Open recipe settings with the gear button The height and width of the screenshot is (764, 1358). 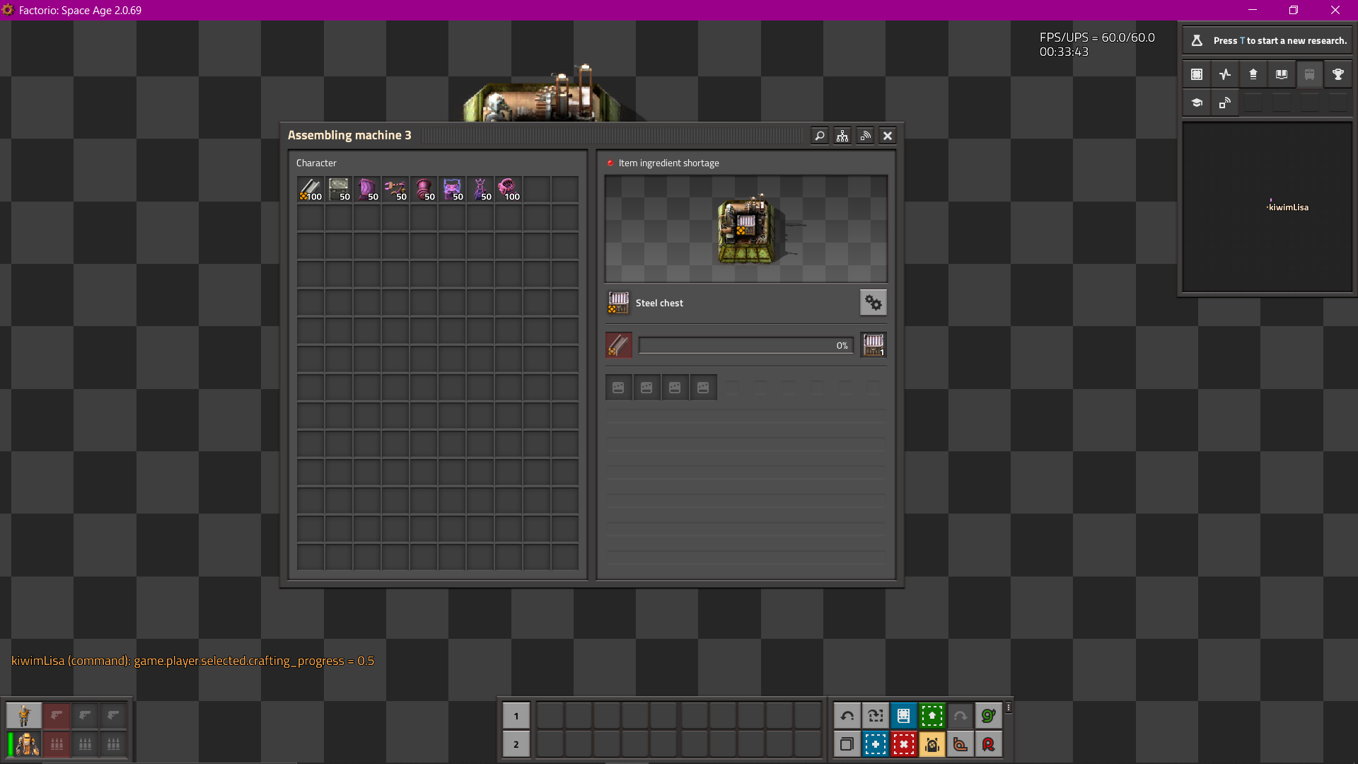point(873,302)
